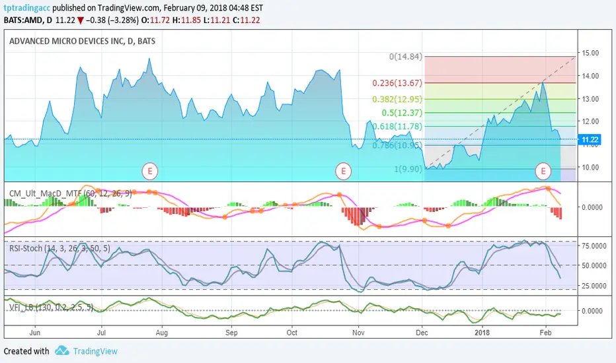
Task: Click the BATS:AMD, D symbol text
Action: 28,20
